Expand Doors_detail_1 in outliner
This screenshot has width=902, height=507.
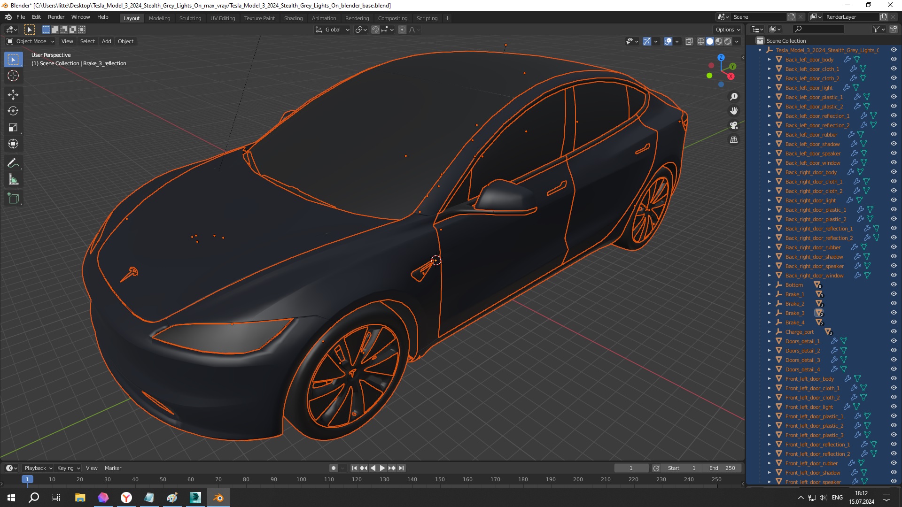pos(770,341)
